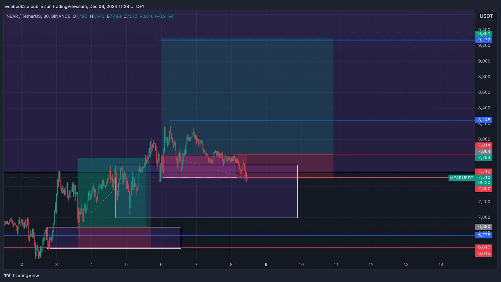
Task: Click the green 9,301 price label
Action: tap(484, 34)
